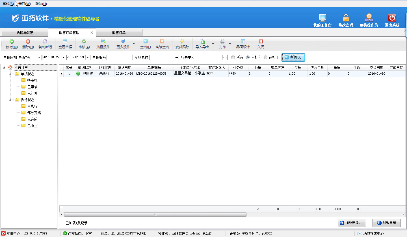407x237 pixels.
Task: Click the 审核 (Approve) checkmark icon
Action: (84, 42)
